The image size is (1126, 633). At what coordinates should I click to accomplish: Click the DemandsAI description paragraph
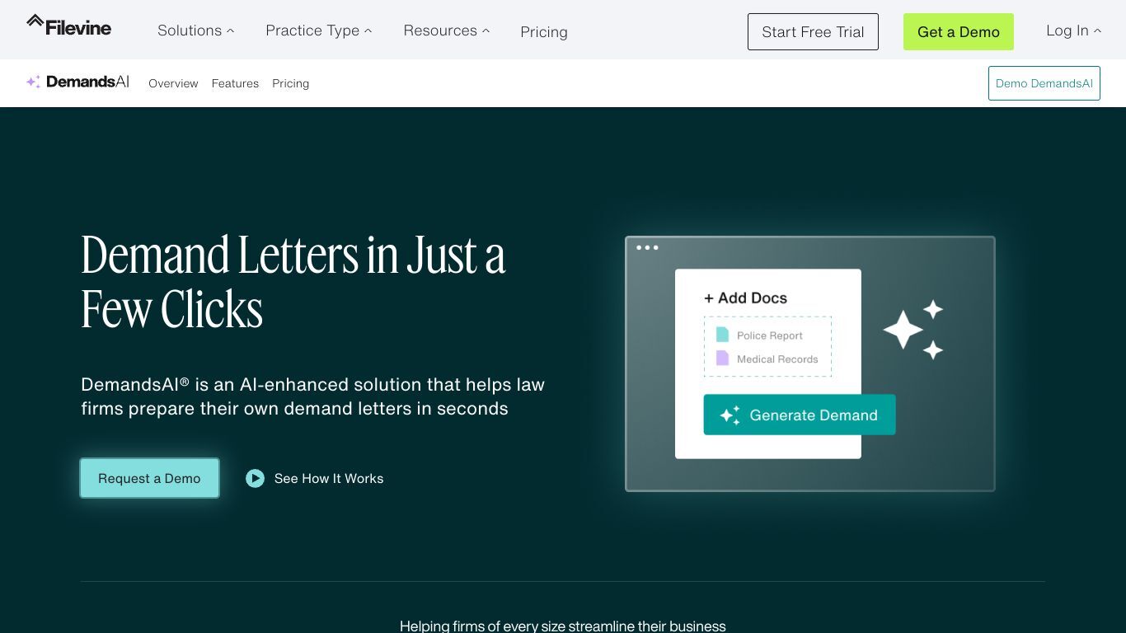click(x=313, y=396)
